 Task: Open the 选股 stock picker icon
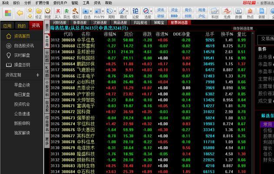click(146, 11)
